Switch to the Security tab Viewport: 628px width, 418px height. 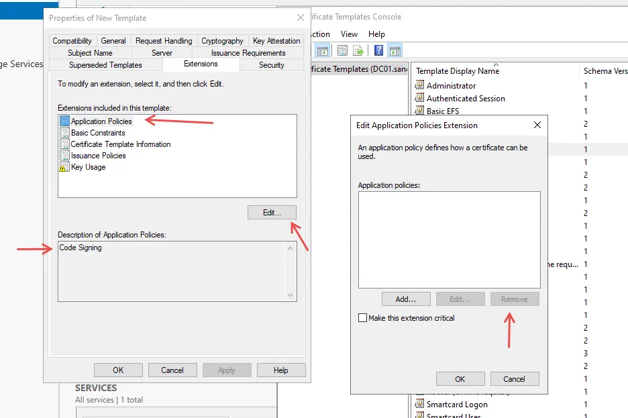pos(271,65)
